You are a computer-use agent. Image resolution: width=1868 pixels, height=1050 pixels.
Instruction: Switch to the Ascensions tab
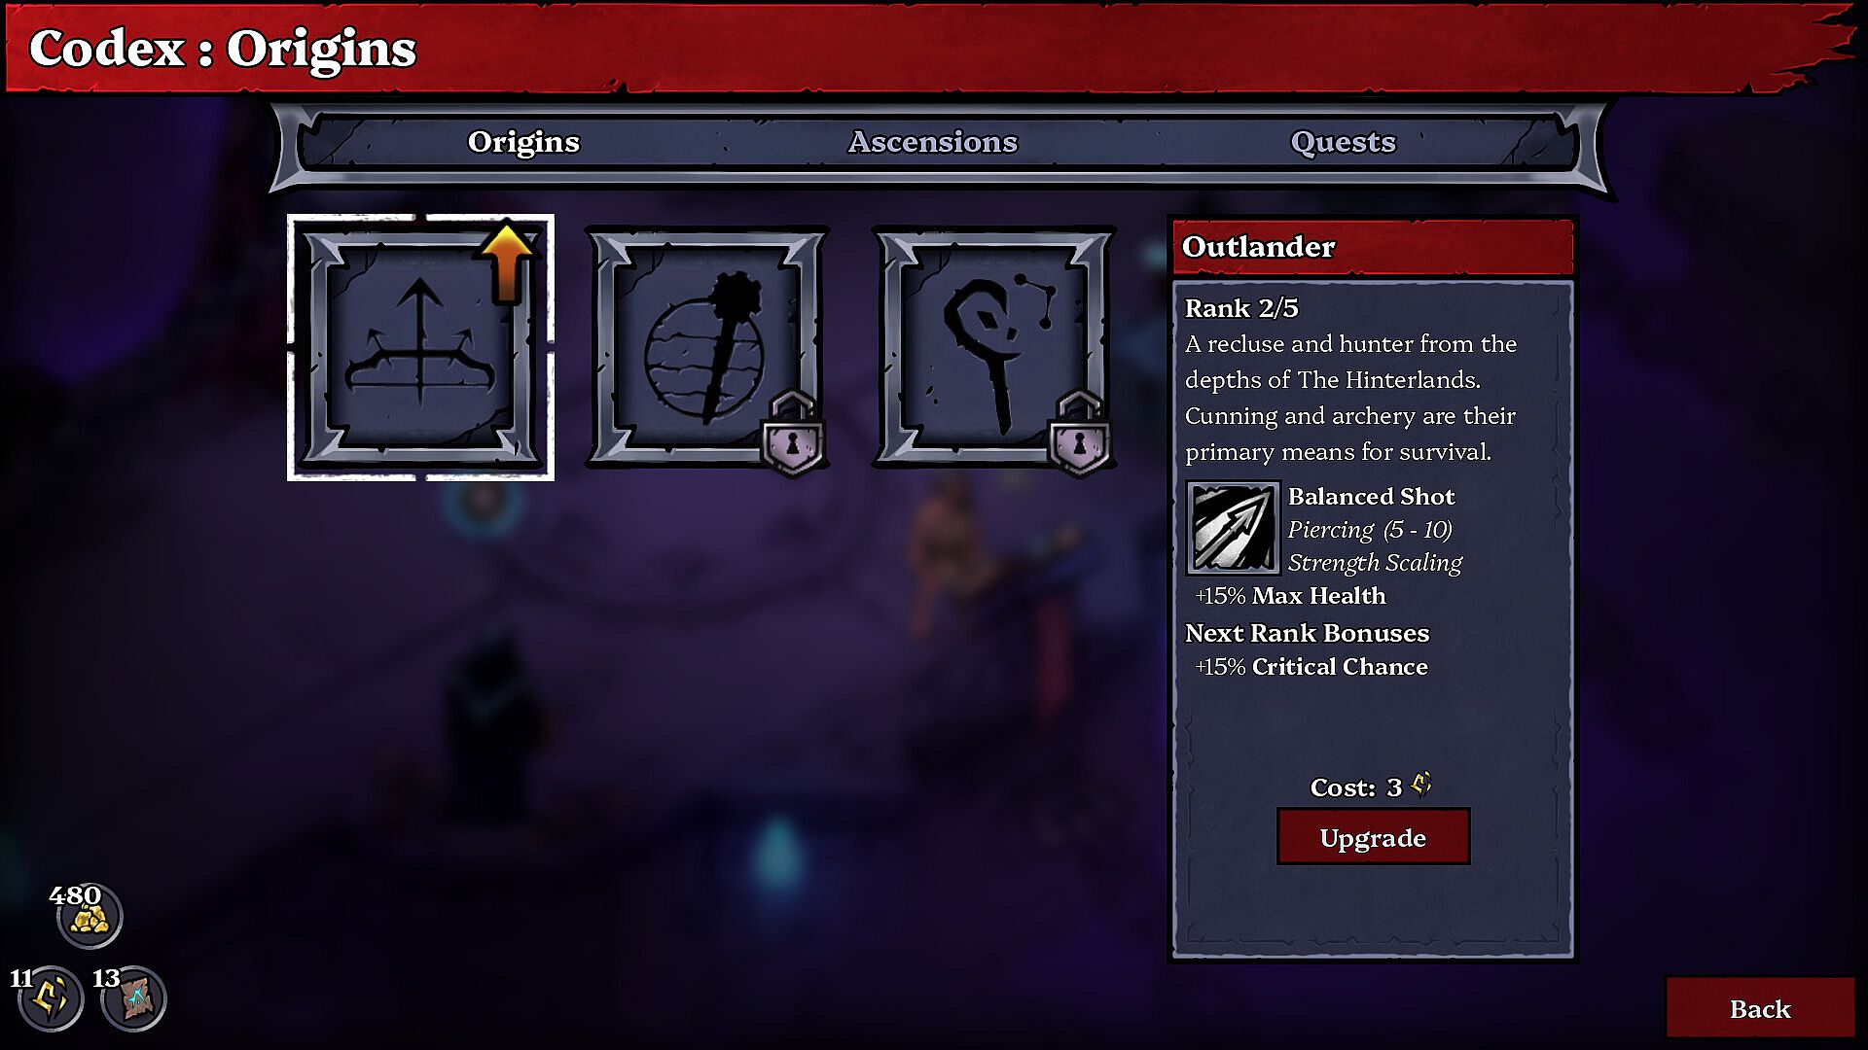pyautogui.click(x=932, y=142)
